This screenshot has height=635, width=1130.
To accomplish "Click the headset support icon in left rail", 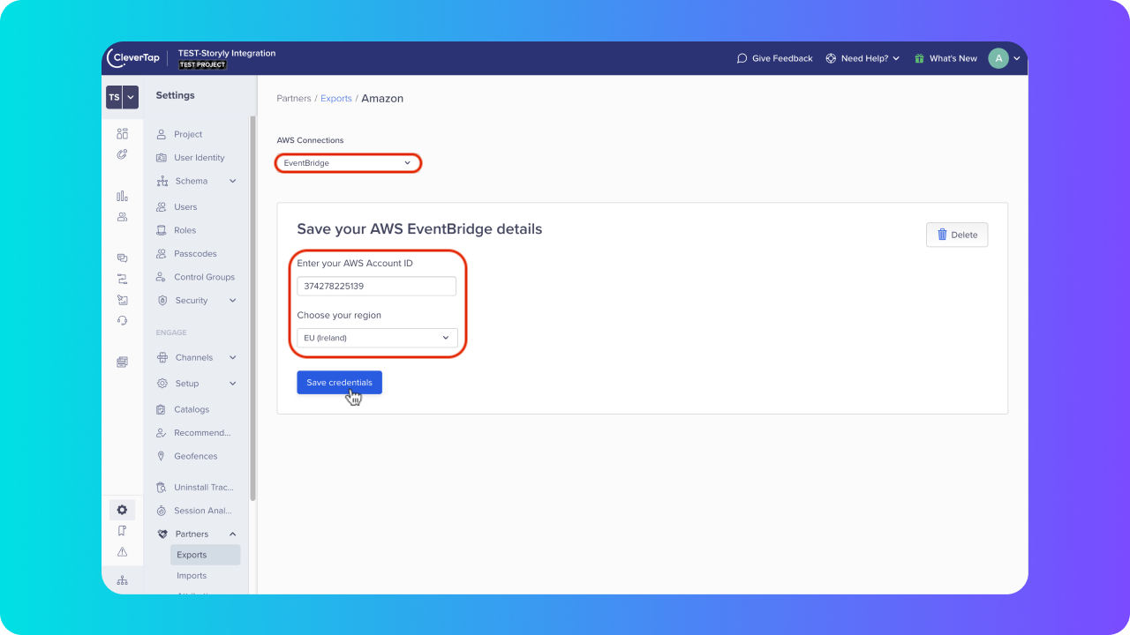I will pos(122,320).
